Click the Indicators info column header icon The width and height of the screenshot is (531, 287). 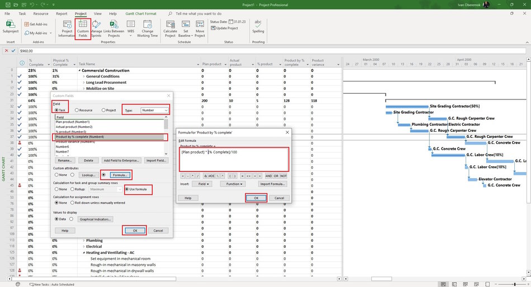point(22,63)
